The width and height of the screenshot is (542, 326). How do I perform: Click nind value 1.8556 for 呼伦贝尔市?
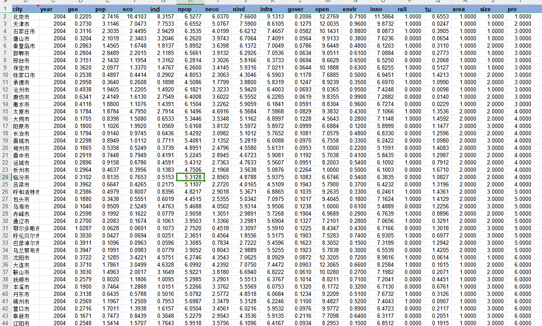(x=245, y=235)
